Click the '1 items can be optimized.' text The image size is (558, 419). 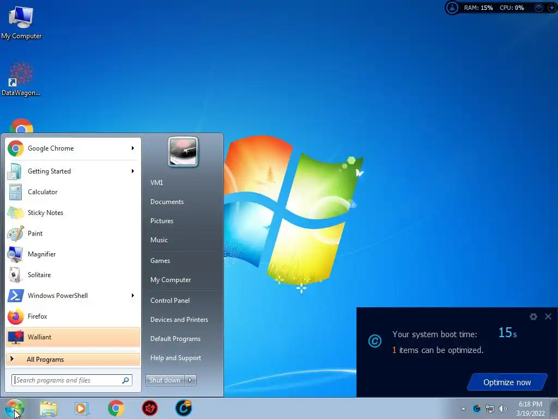point(438,350)
